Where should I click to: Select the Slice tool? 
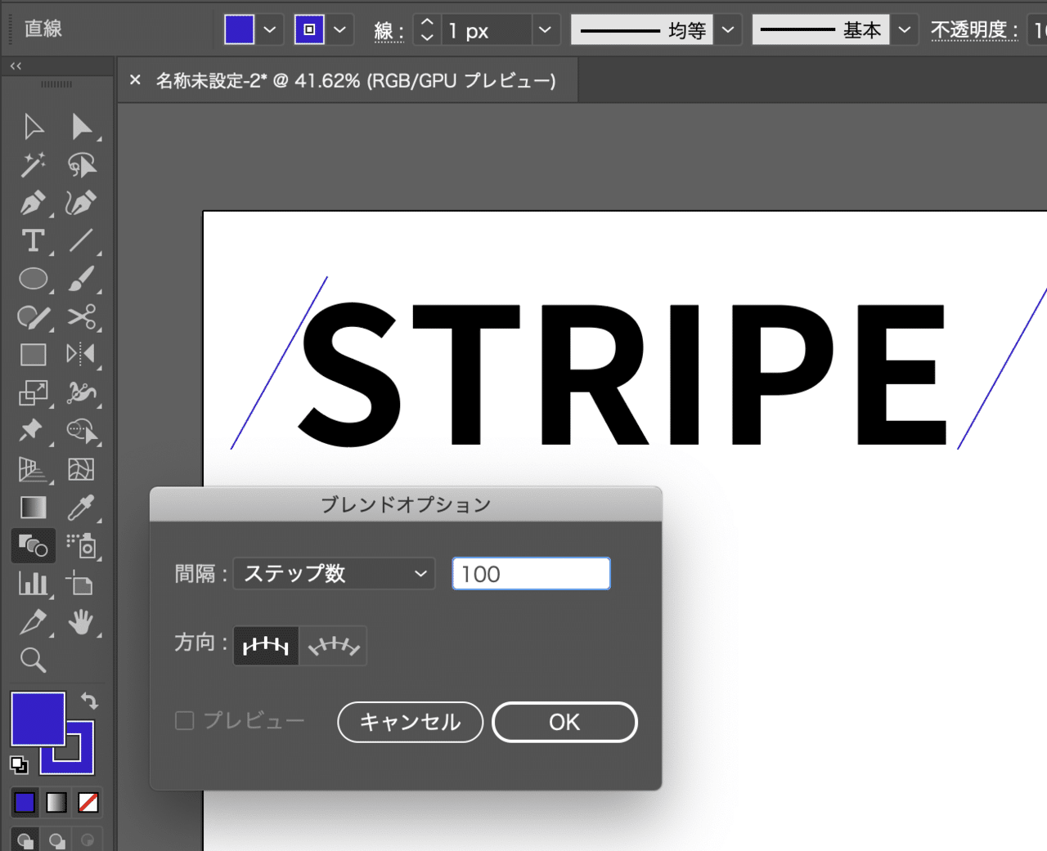[x=34, y=622]
